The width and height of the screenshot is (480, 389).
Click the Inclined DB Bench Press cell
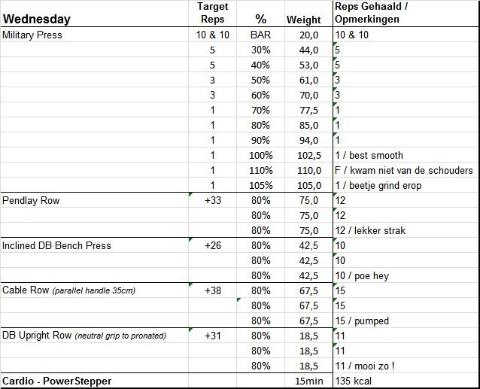pos(56,245)
